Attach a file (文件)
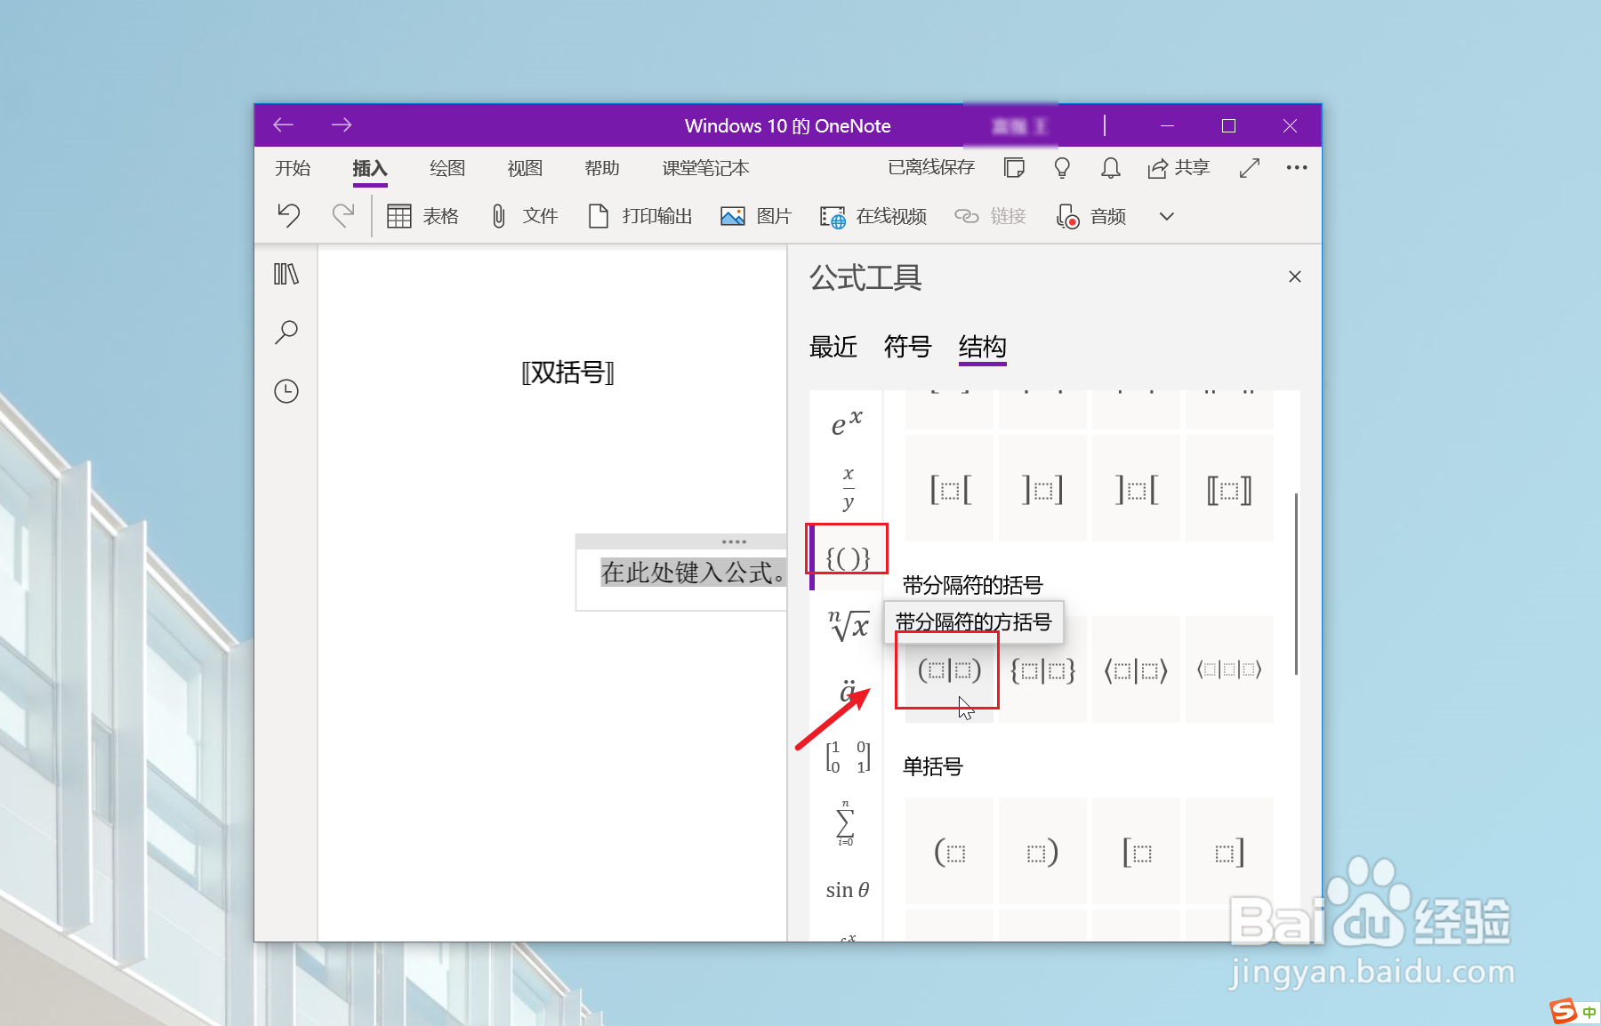This screenshot has width=1601, height=1026. 524,216
